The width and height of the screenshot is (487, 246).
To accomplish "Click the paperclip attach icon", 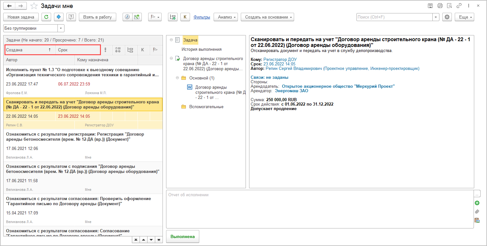I will [x=477, y=212].
